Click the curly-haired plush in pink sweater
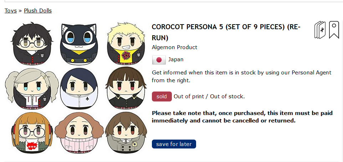This screenshot has width=343, height=162. tap(79, 133)
